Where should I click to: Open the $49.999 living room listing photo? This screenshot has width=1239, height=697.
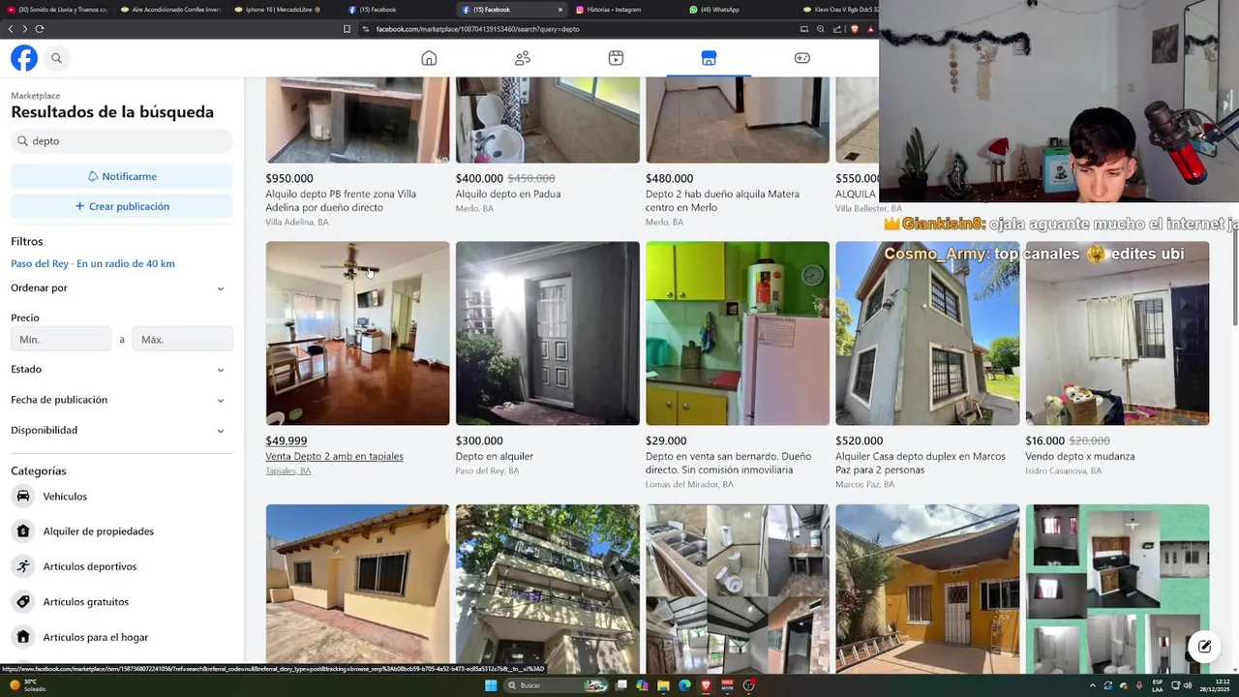click(357, 333)
